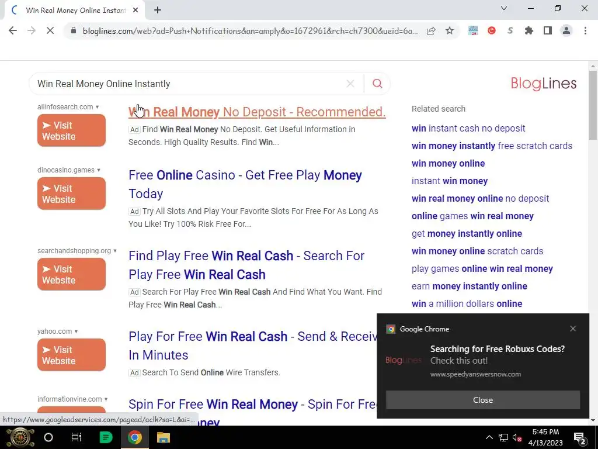Image resolution: width=598 pixels, height=449 pixels.
Task: Bookmark this page with star icon
Action: pyautogui.click(x=450, y=31)
